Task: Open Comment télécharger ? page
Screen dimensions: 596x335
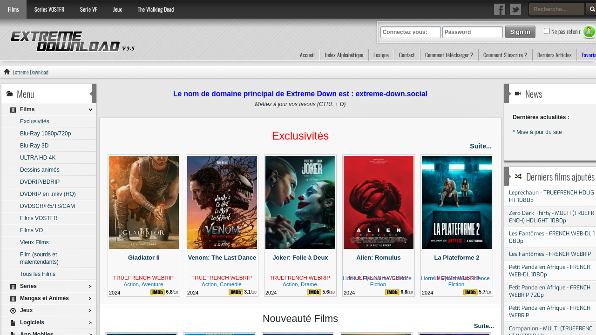Action: click(x=449, y=55)
